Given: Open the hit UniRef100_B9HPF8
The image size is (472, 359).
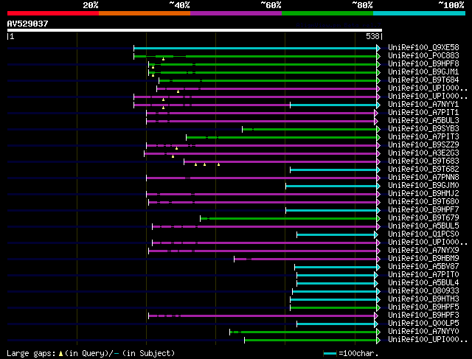Looking at the screenshot, I should pos(423,64).
